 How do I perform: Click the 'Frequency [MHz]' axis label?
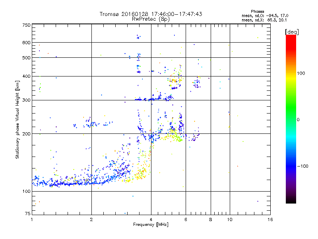coord(151,225)
